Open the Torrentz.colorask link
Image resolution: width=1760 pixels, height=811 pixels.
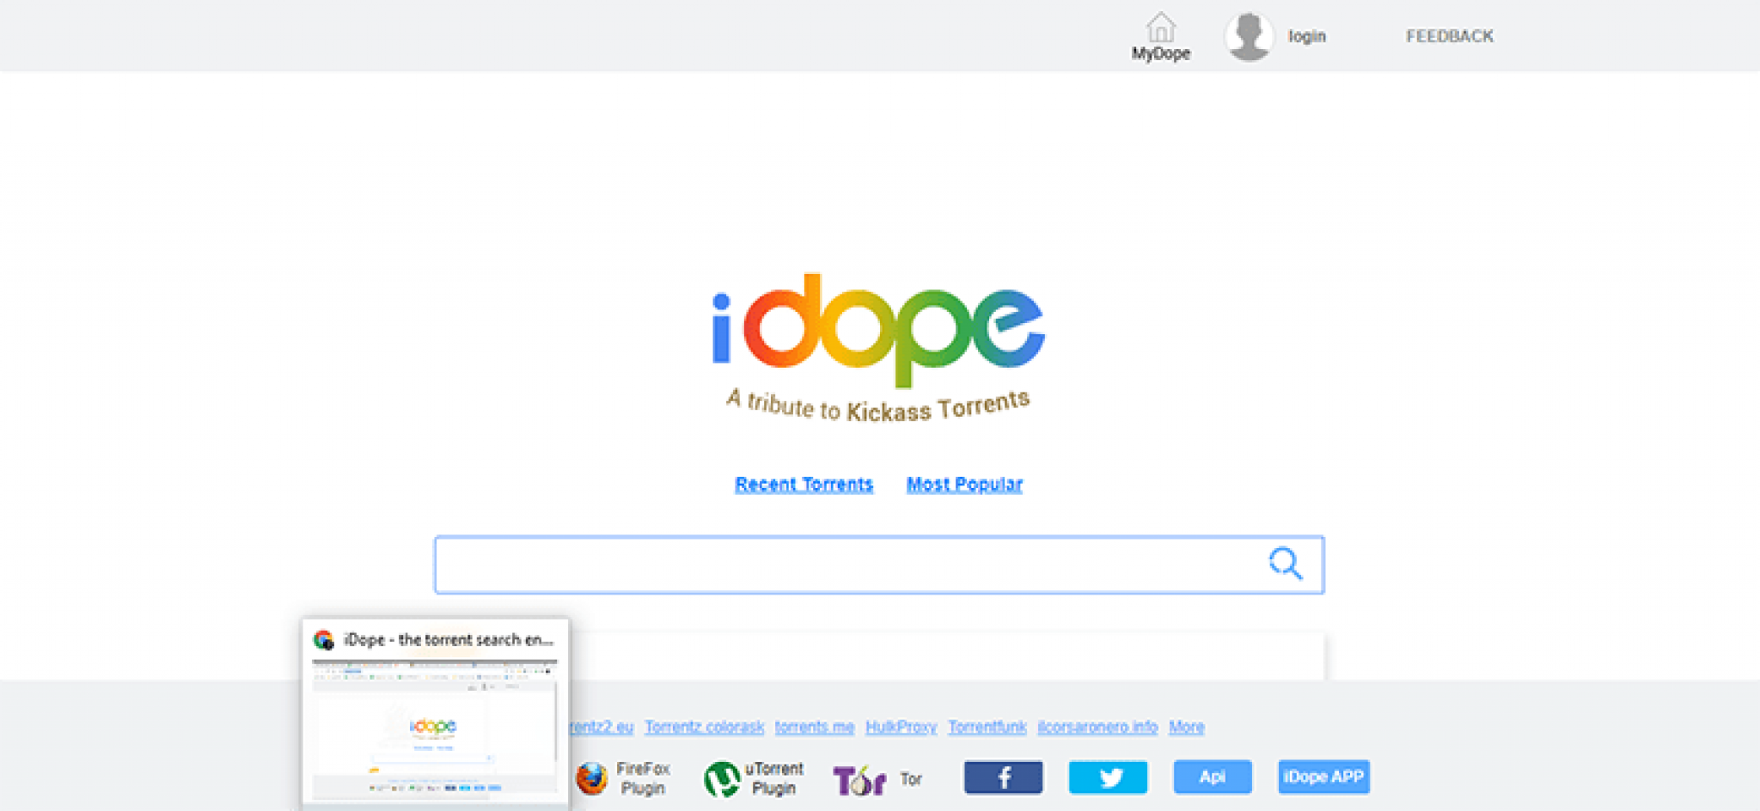point(705,727)
